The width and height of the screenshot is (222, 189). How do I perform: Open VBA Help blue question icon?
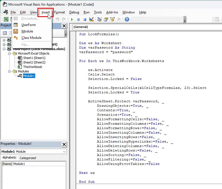(127, 19)
